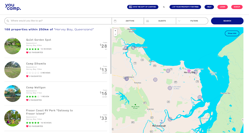Open Fraser Coast RV Park thumbnail
Viewport: 249px width, 133px height.
13,118
